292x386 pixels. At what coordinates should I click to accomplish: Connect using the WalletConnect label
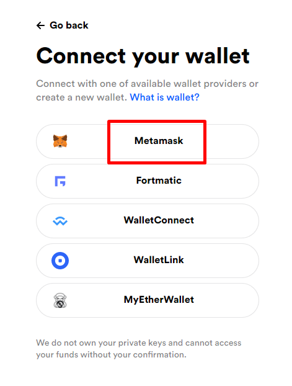pos(159,220)
